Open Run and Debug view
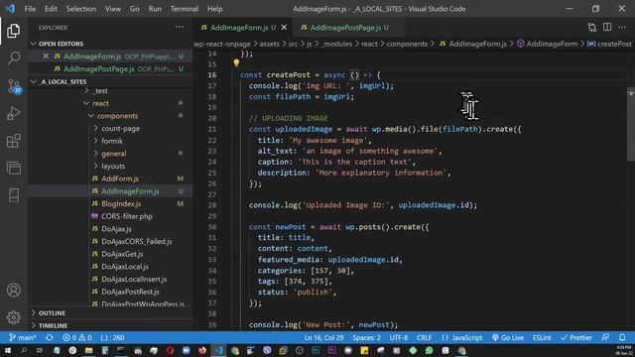Viewport: 635px width, 357px height. (13, 114)
